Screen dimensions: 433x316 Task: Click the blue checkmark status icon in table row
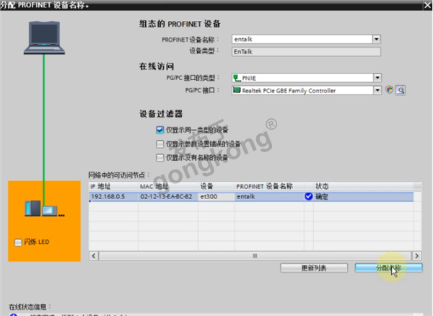pos(308,196)
